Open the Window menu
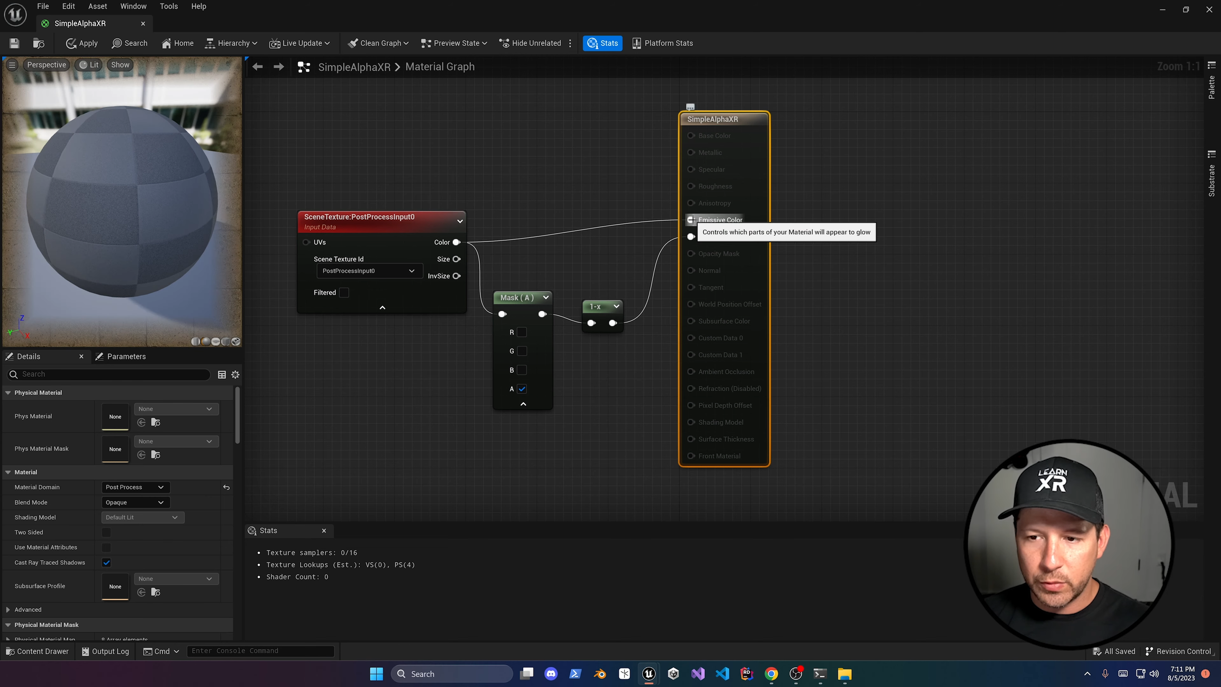This screenshot has height=687, width=1221. pyautogui.click(x=133, y=6)
